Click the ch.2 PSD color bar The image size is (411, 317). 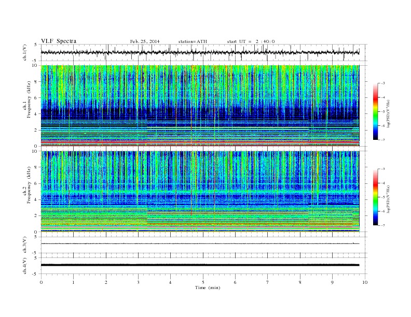tap(376, 197)
